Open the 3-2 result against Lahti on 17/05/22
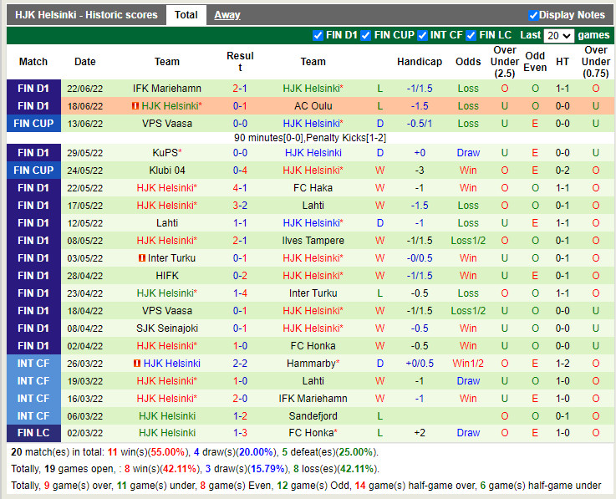 tap(240, 206)
